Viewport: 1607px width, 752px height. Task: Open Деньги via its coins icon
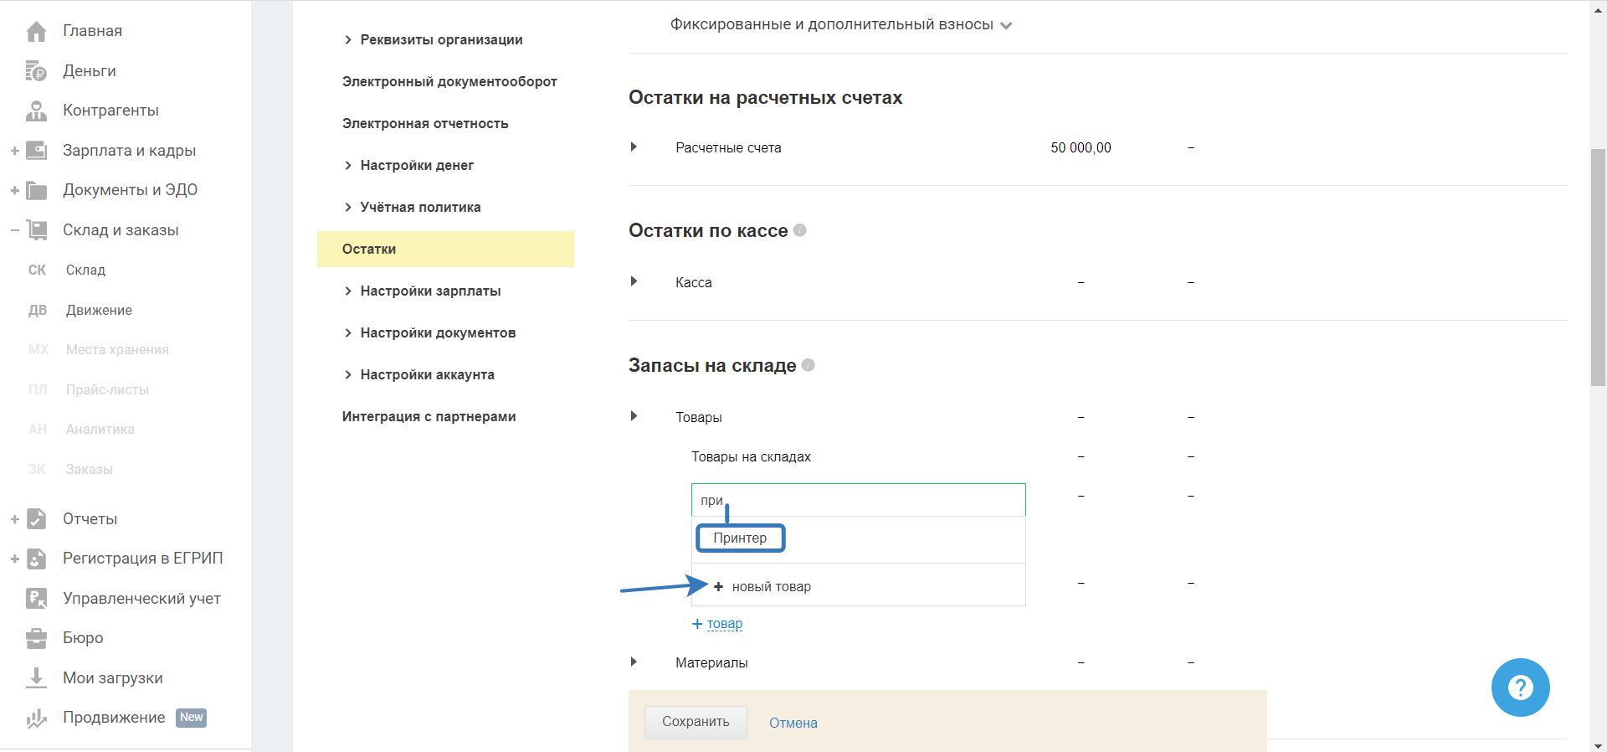[x=36, y=71]
